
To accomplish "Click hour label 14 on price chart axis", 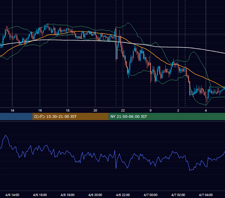I will (12, 111).
